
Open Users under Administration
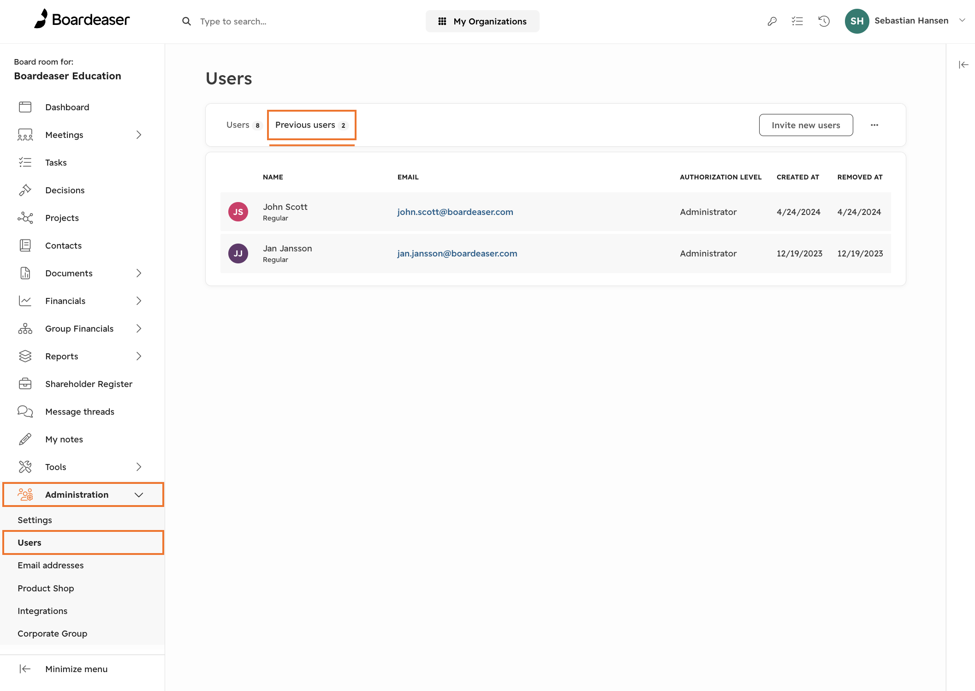pos(83,542)
